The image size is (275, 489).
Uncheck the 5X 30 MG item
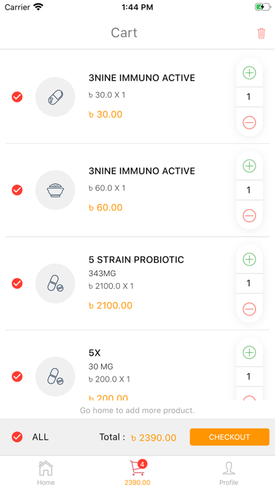(17, 377)
